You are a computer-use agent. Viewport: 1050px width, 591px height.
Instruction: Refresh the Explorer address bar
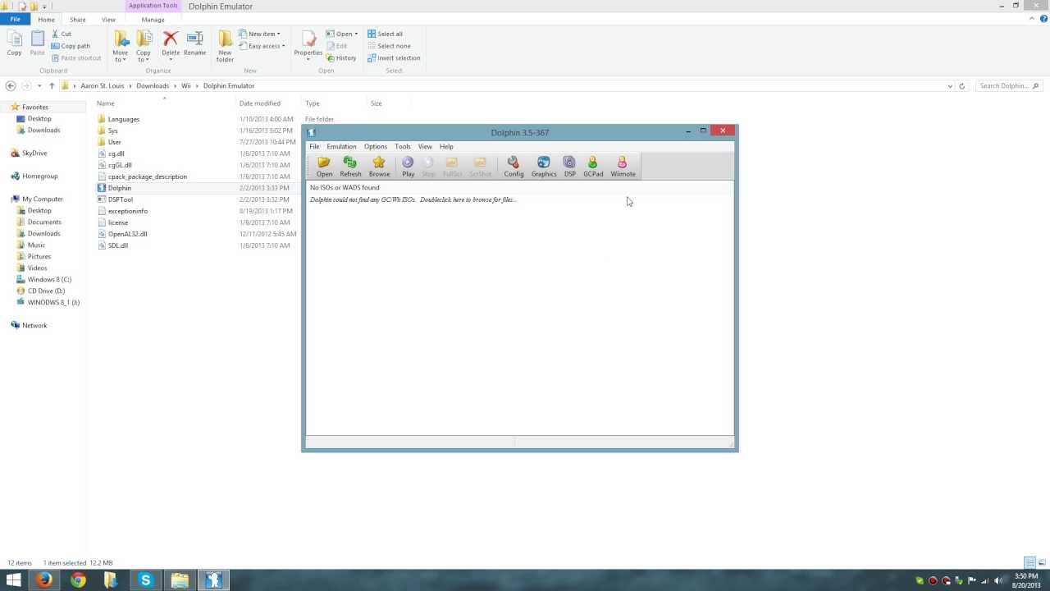point(962,85)
